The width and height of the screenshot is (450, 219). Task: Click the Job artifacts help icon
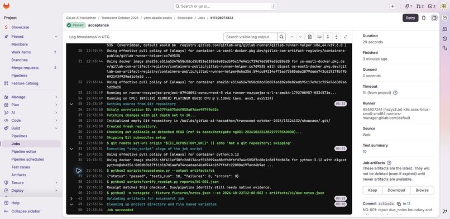tap(389, 163)
